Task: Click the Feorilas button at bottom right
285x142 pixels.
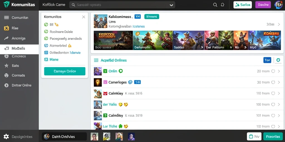Action: tap(273, 136)
